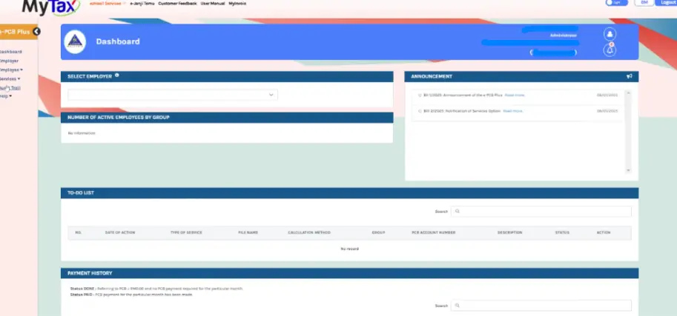Open the Customer Feedback menu item
Screen dimensions: 677x316
(x=177, y=4)
